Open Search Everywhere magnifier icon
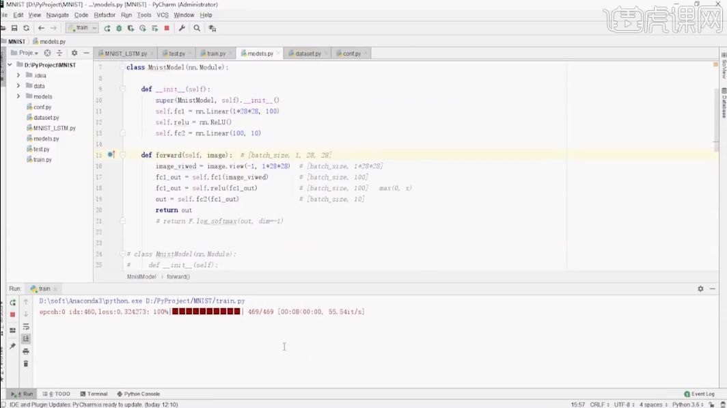This screenshot has height=408, width=727. (197, 28)
